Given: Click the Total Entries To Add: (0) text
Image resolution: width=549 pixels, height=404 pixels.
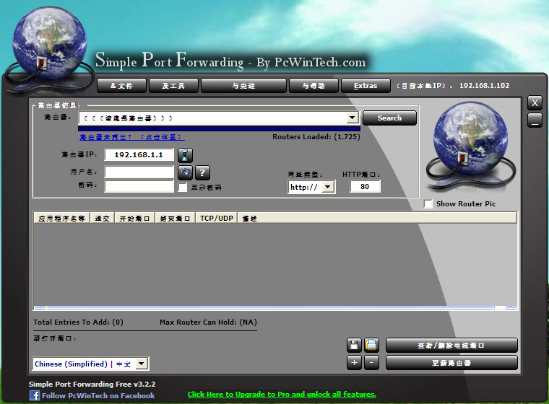Looking at the screenshot, I should 79,322.
